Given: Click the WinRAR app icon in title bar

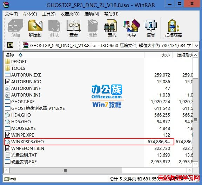Looking at the screenshot, I should 6,5.
